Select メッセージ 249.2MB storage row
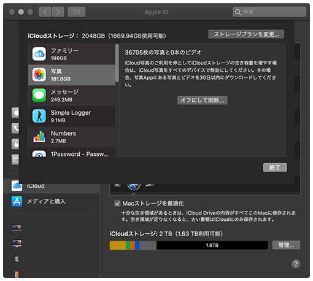 (x=72, y=96)
